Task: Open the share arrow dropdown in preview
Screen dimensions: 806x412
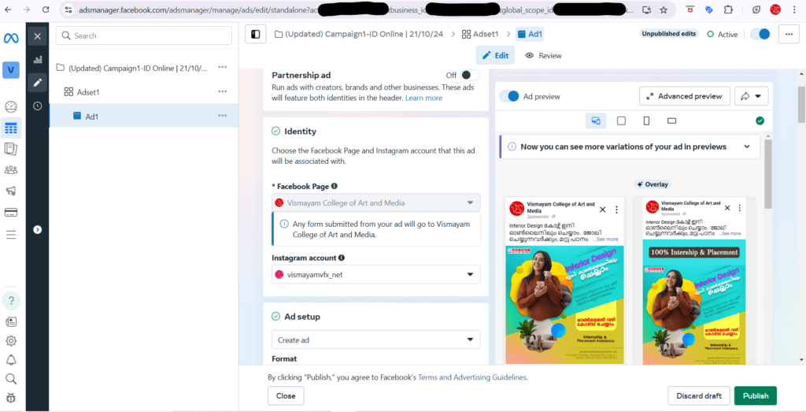Action: pyautogui.click(x=752, y=96)
